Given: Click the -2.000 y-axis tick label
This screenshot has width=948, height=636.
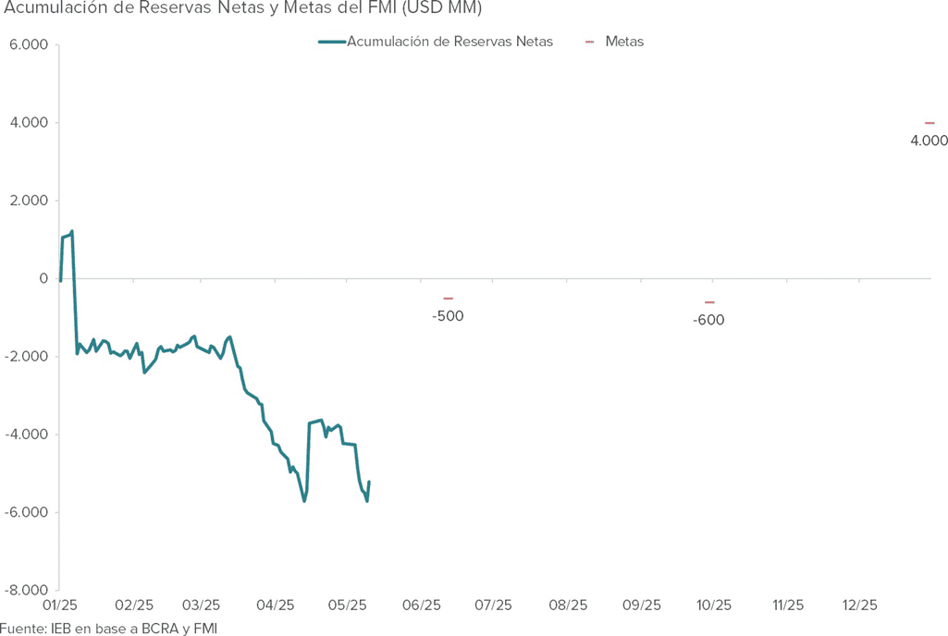Looking at the screenshot, I should 27,357.
